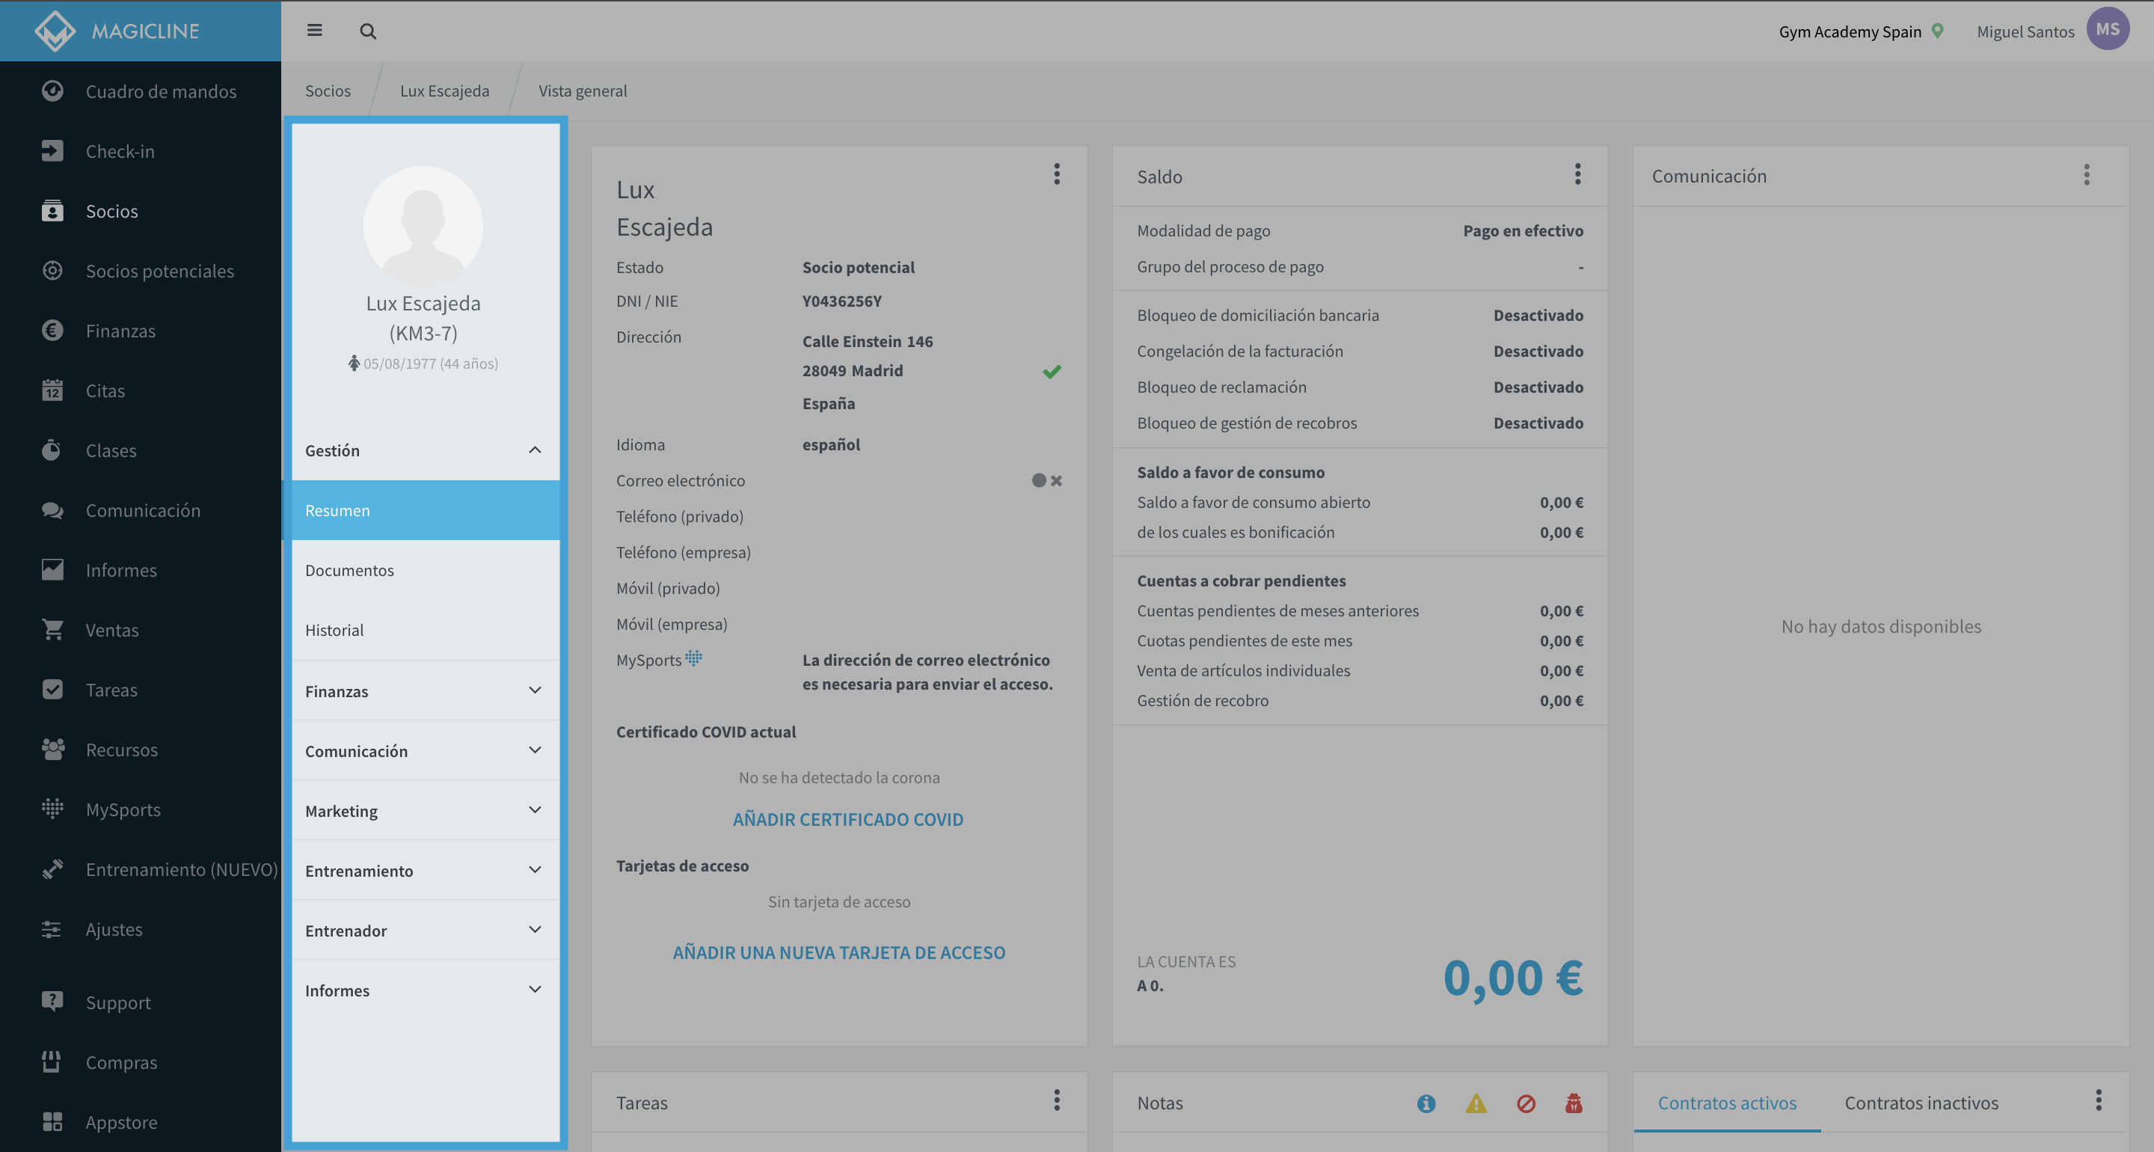This screenshot has width=2154, height=1152.
Task: Click the Check-in arrow icon
Action: [52, 150]
